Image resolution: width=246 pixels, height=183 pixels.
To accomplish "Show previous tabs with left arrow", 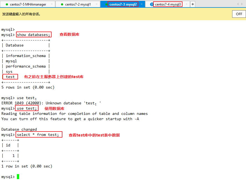I will (238, 4).
